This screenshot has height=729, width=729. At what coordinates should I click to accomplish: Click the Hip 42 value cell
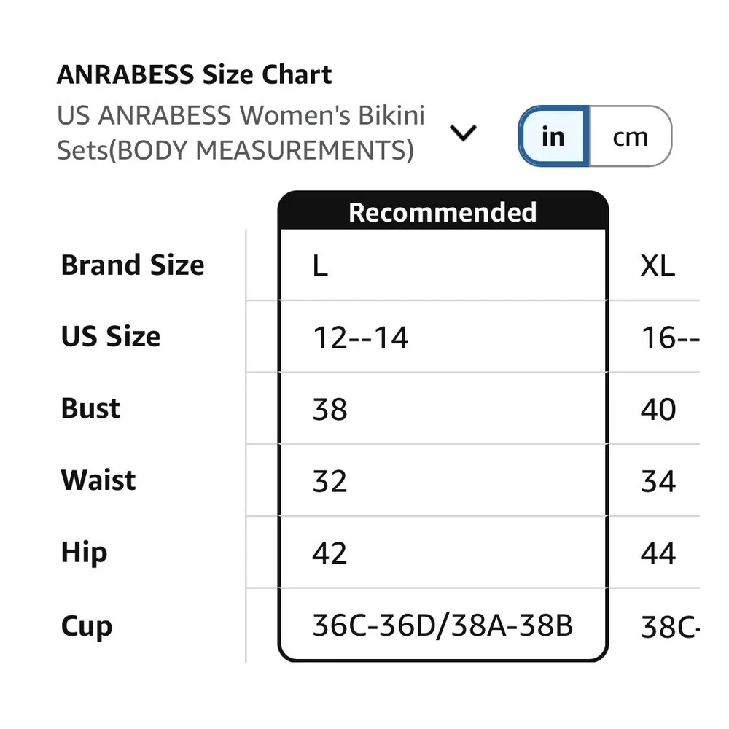443,553
